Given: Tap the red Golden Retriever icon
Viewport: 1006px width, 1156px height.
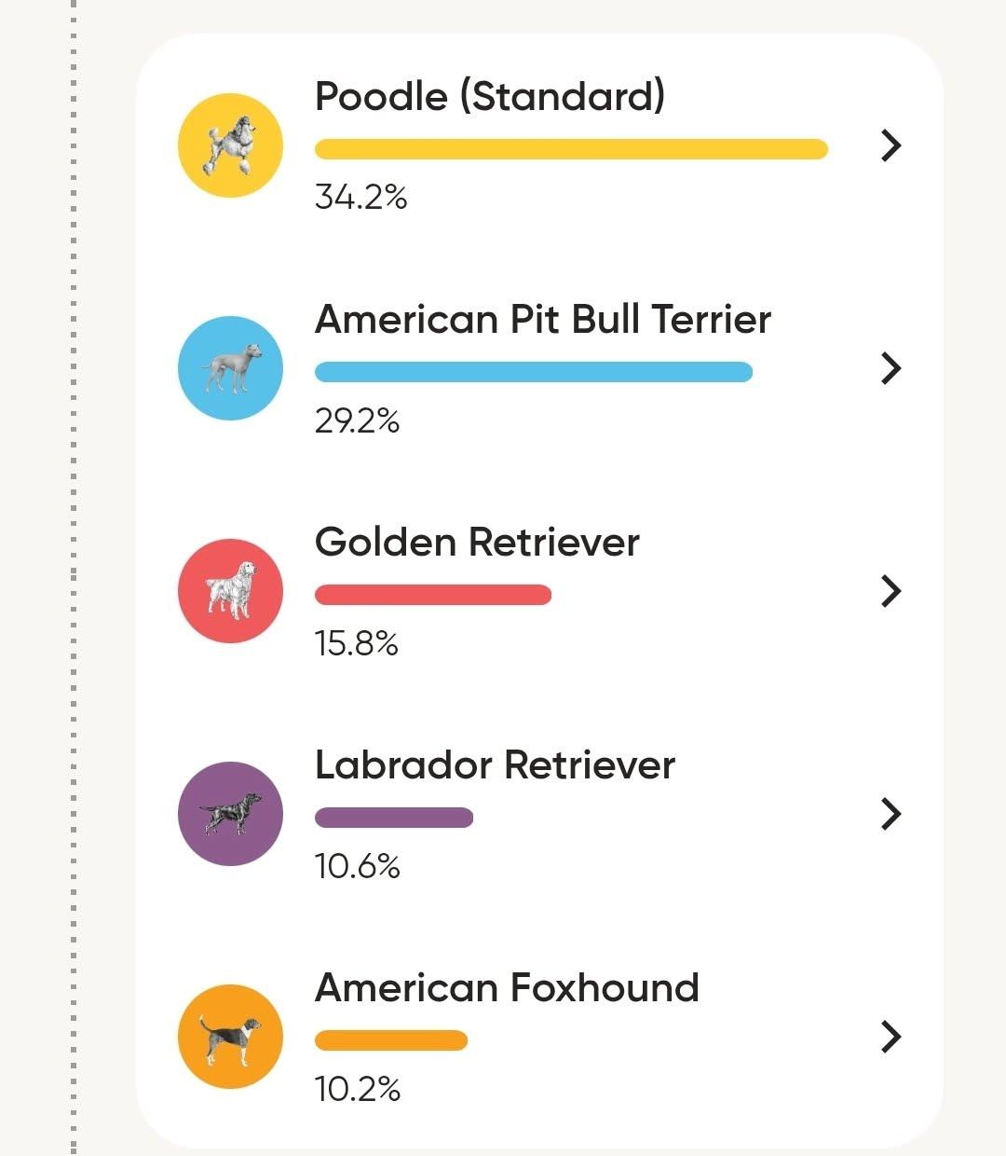Looking at the screenshot, I should (x=230, y=591).
